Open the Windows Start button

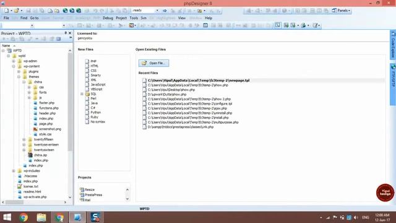coord(7,217)
